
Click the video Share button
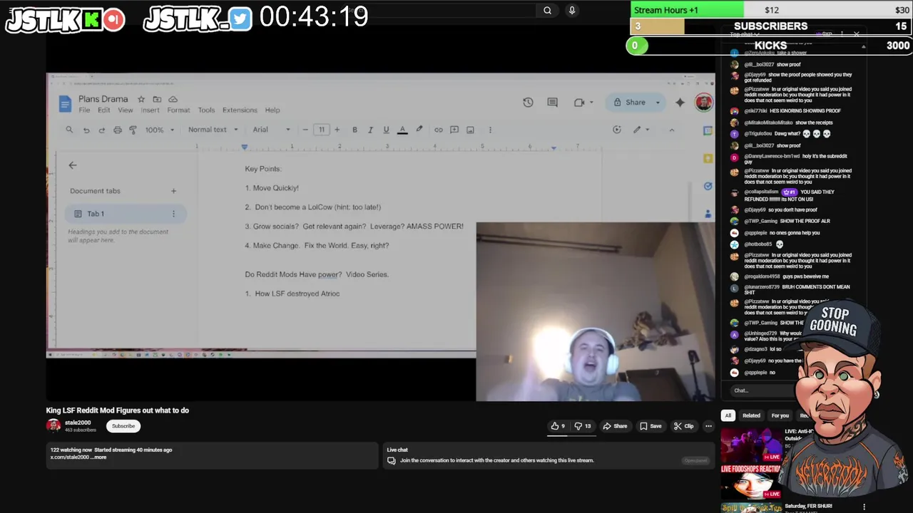[615, 426]
